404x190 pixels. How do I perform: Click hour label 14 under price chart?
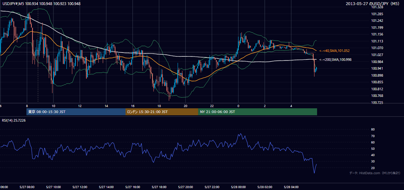pos(106,106)
